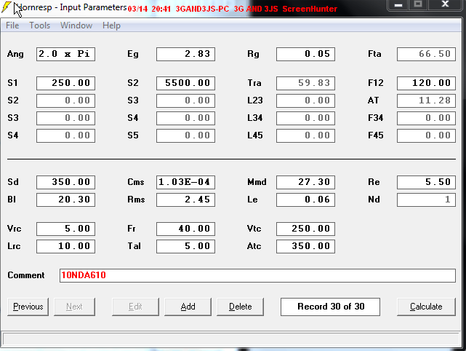Select the Vtc field showing 250.00
466x351 pixels.
[x=305, y=229]
